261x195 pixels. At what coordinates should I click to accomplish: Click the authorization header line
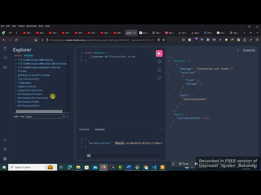click(125, 143)
